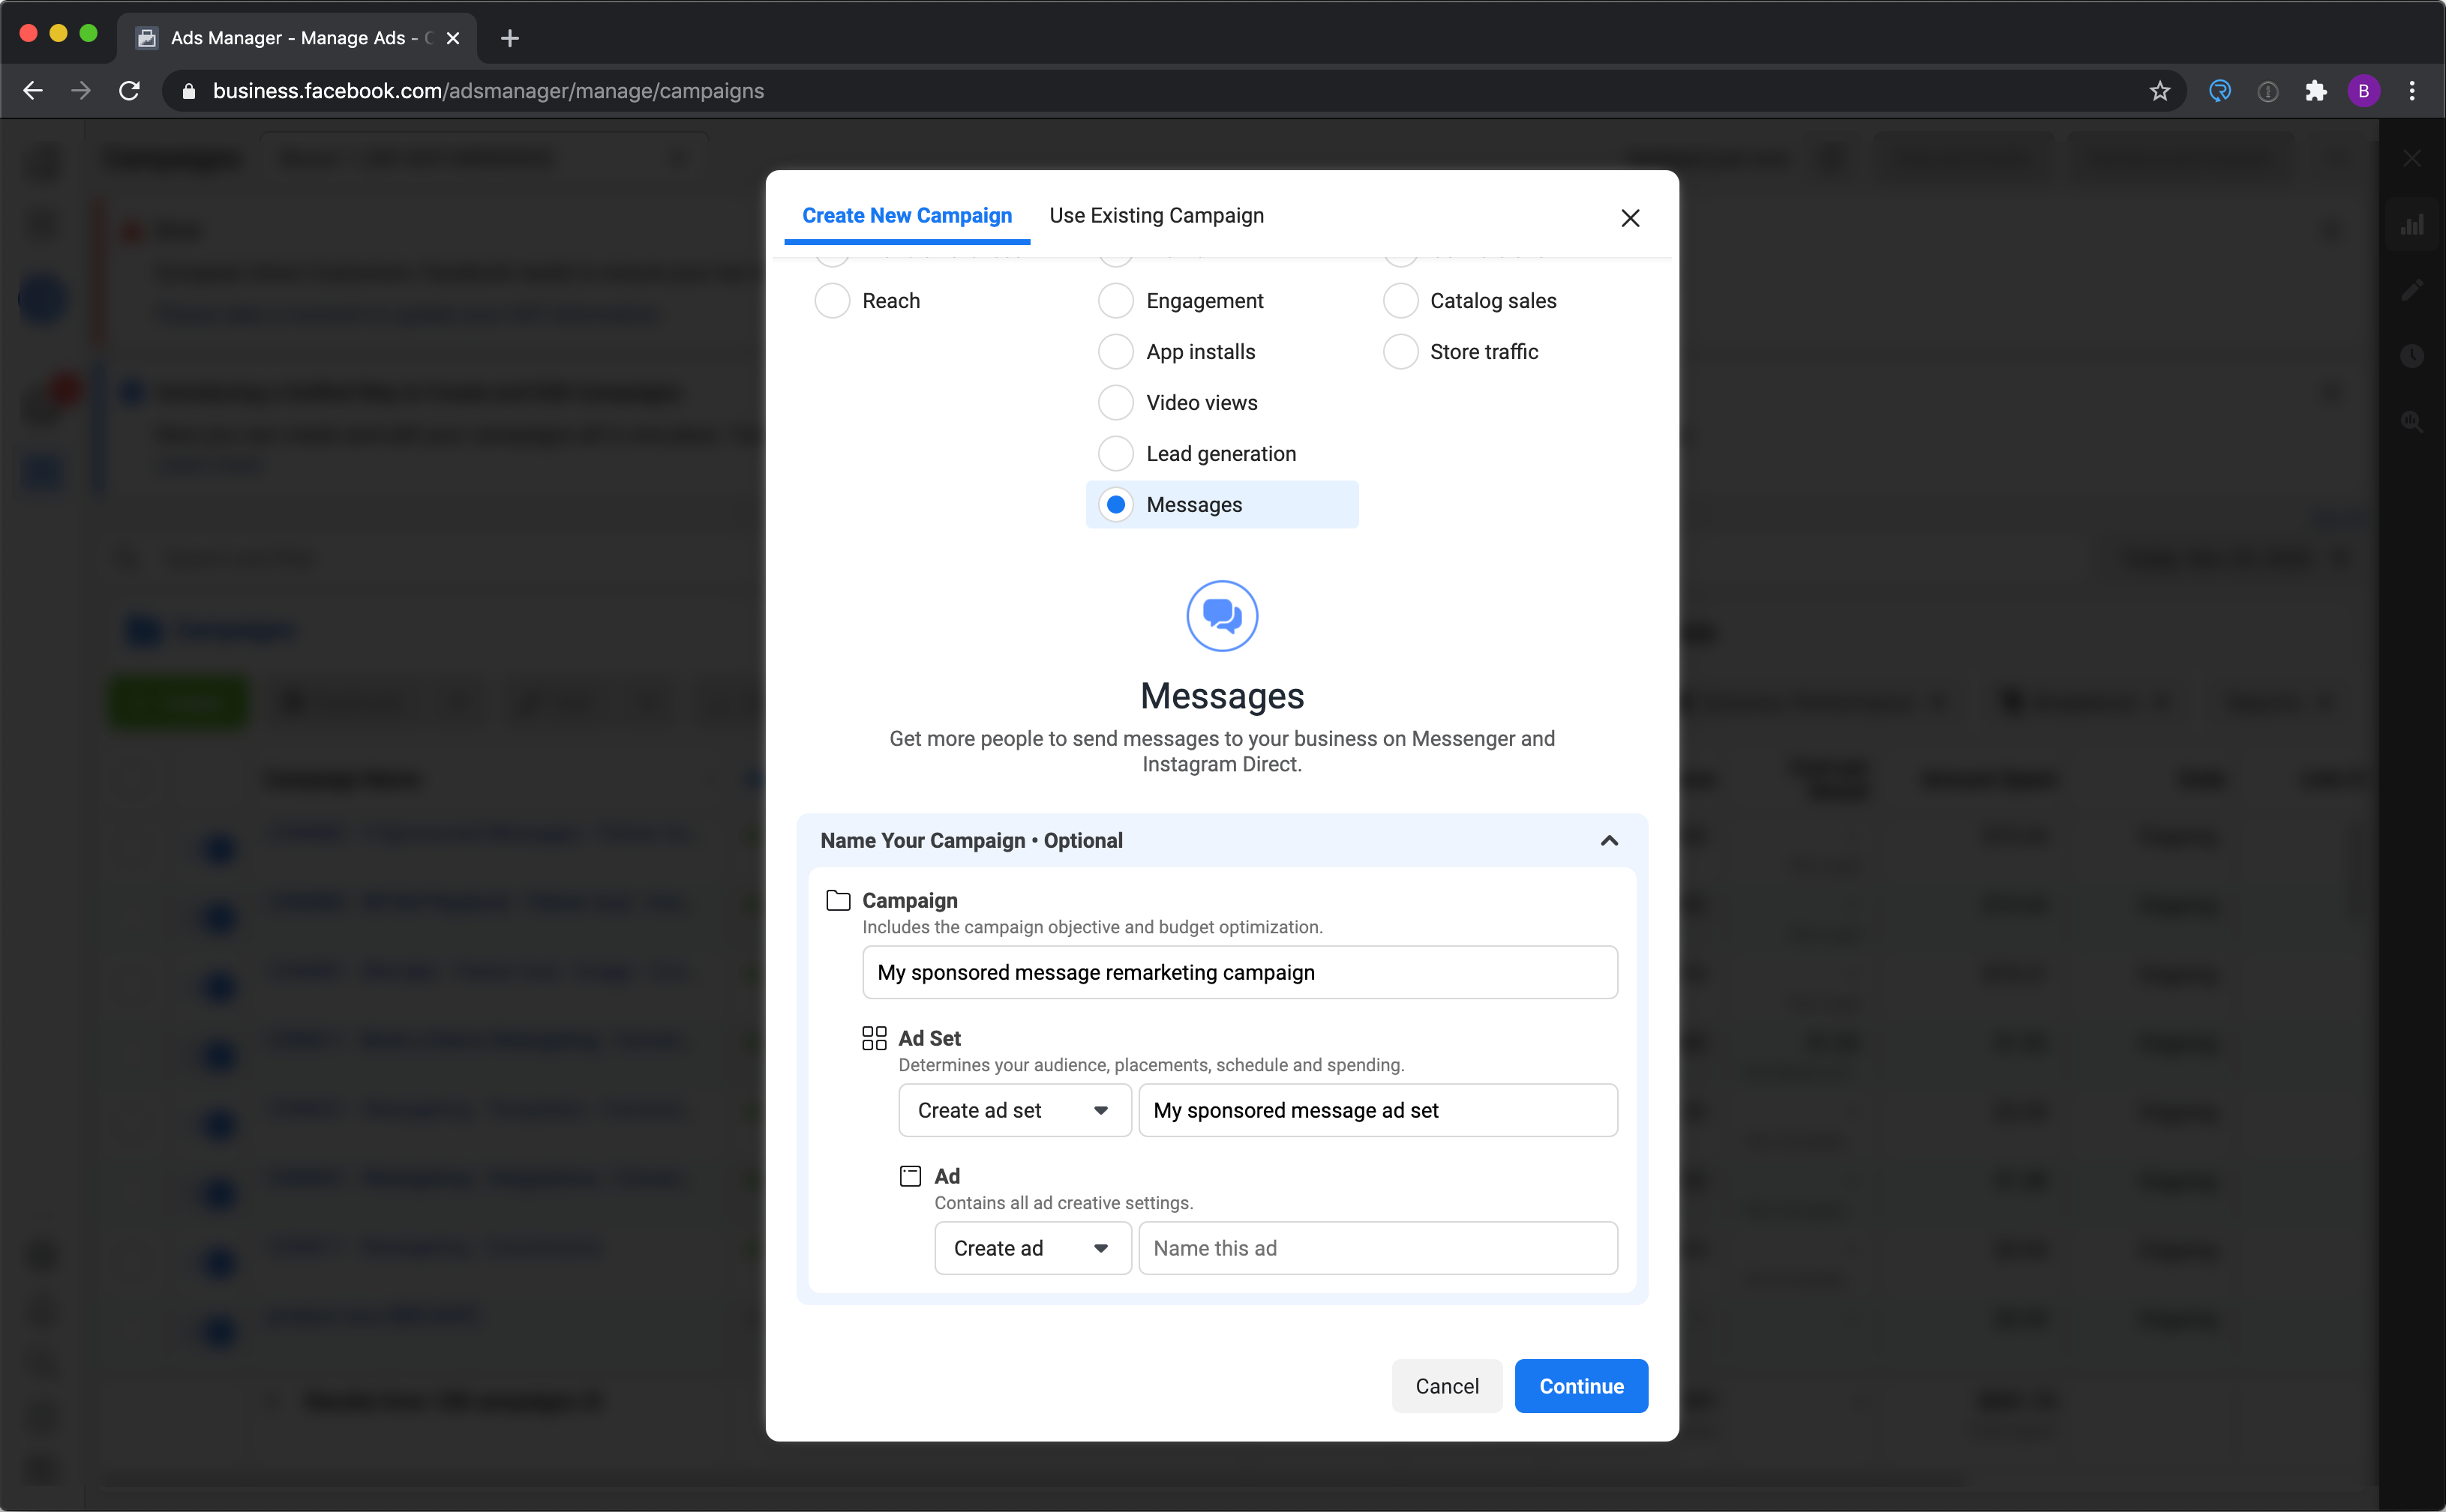Click the address bar URL
2446x1512 pixels.
[x=488, y=91]
